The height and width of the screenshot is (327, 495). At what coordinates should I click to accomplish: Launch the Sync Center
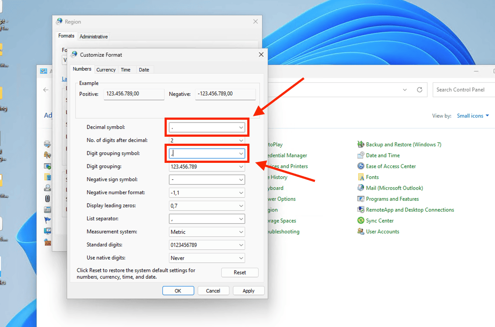click(379, 220)
